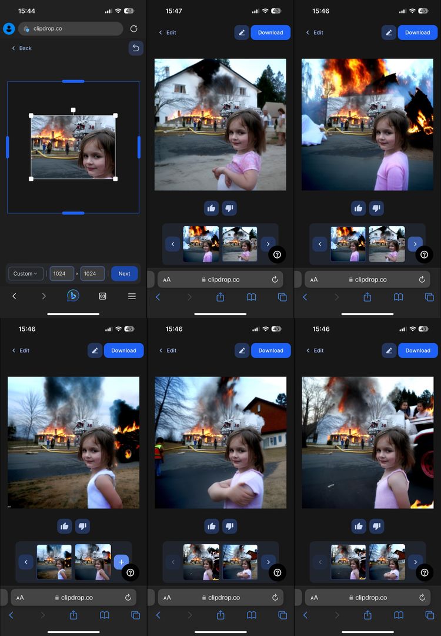Click the pencil icon above the burning tractor image
The image size is (441, 636).
tap(94, 350)
